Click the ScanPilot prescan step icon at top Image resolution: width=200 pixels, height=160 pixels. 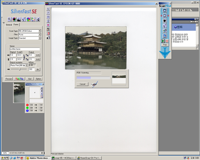pos(165,11)
